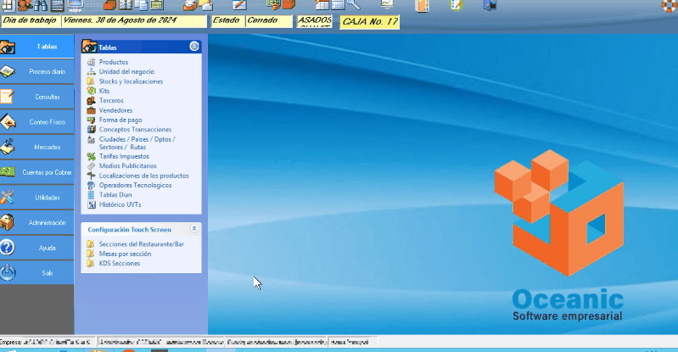Click the Forma de pago link
678x352 pixels.
pos(119,120)
